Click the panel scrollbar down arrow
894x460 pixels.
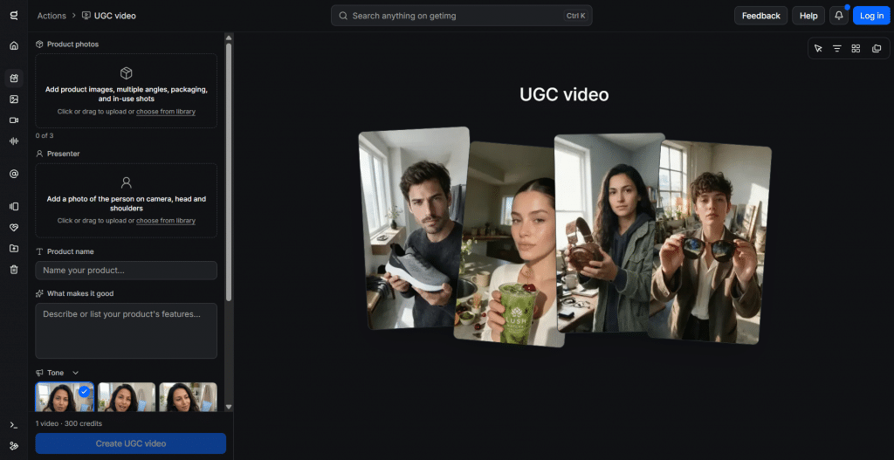(229, 407)
